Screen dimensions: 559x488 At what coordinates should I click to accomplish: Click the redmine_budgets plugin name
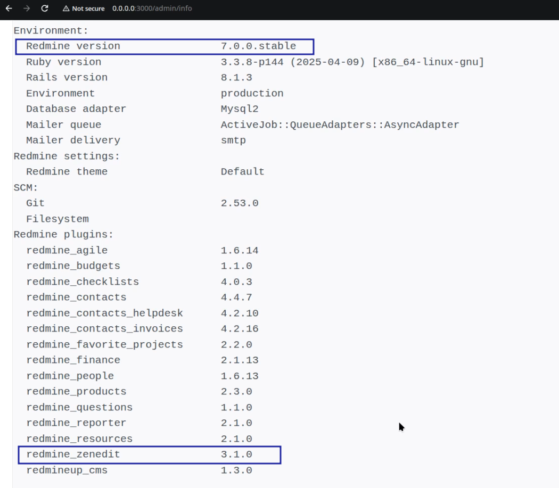point(73,266)
